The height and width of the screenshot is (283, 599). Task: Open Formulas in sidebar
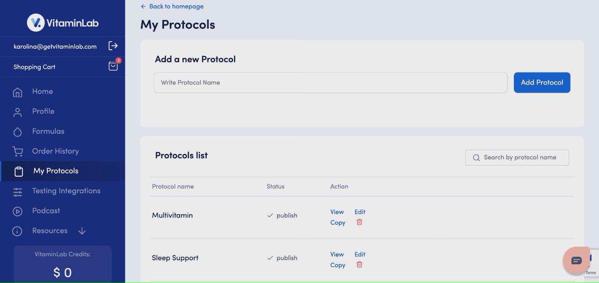click(x=48, y=131)
